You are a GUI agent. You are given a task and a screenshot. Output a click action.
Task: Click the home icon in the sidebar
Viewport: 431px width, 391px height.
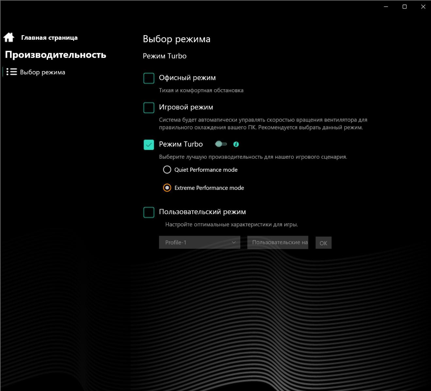[9, 37]
